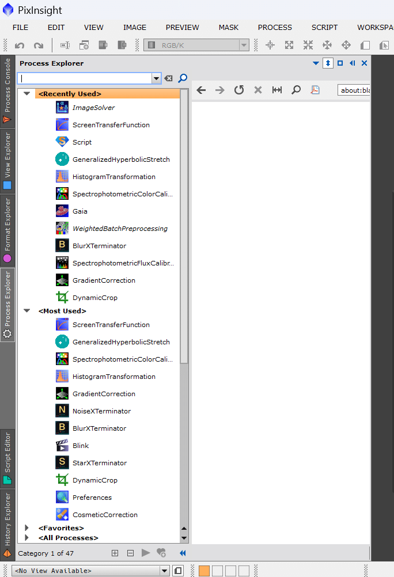Switch to the Format Explorer tab
394x577 pixels.
[x=7, y=230]
